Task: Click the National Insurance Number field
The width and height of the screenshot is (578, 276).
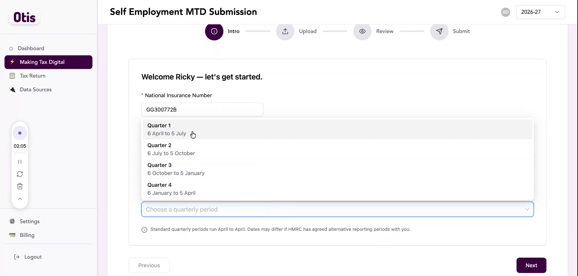Action: [202, 110]
